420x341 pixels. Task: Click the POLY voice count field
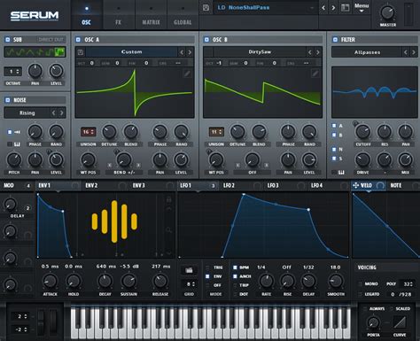point(408,284)
